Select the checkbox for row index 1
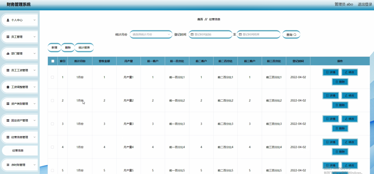The height and width of the screenshot is (174, 374). (52, 77)
